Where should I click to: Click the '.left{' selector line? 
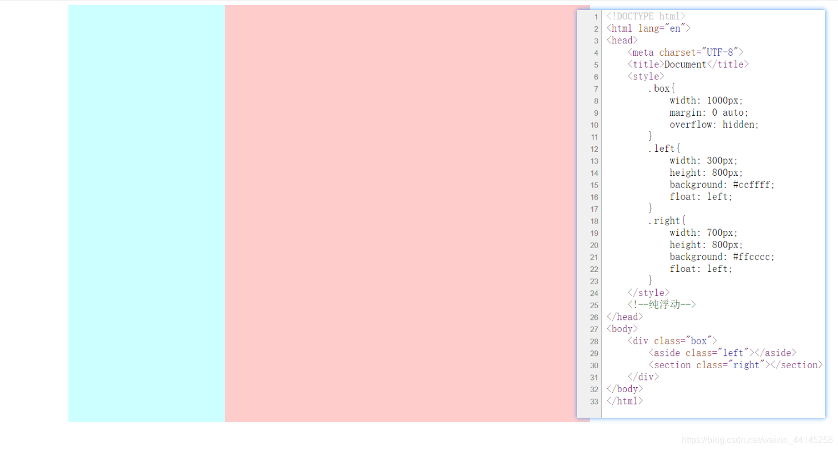(665, 149)
